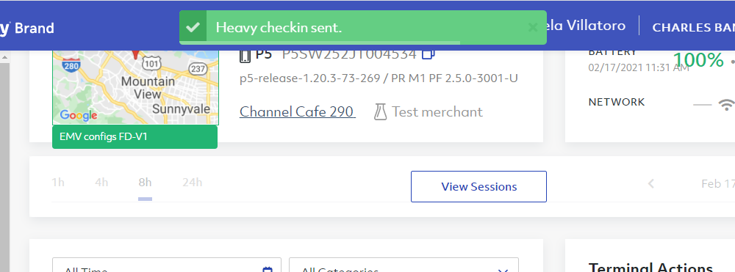Screen dimensions: 735x272
Task: Copy the terminal serial number icon
Action: (428, 54)
